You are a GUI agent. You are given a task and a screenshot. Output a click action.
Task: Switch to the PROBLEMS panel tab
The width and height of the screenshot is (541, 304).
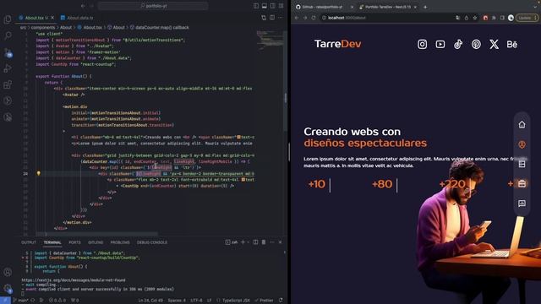tap(120, 242)
